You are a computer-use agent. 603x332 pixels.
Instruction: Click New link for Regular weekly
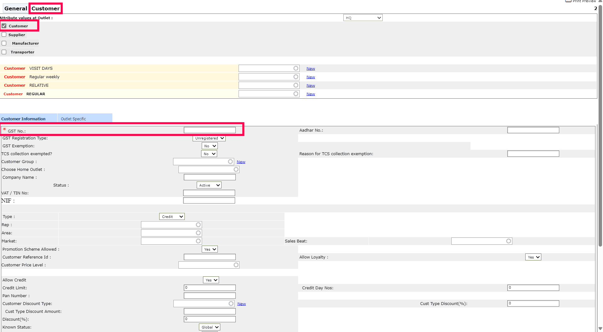click(311, 77)
